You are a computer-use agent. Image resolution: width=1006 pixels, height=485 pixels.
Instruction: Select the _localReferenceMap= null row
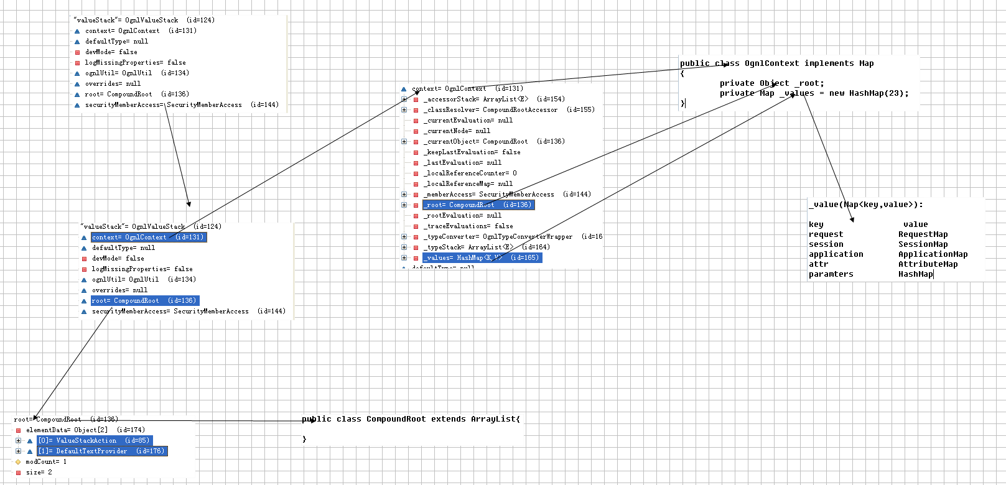click(x=468, y=184)
